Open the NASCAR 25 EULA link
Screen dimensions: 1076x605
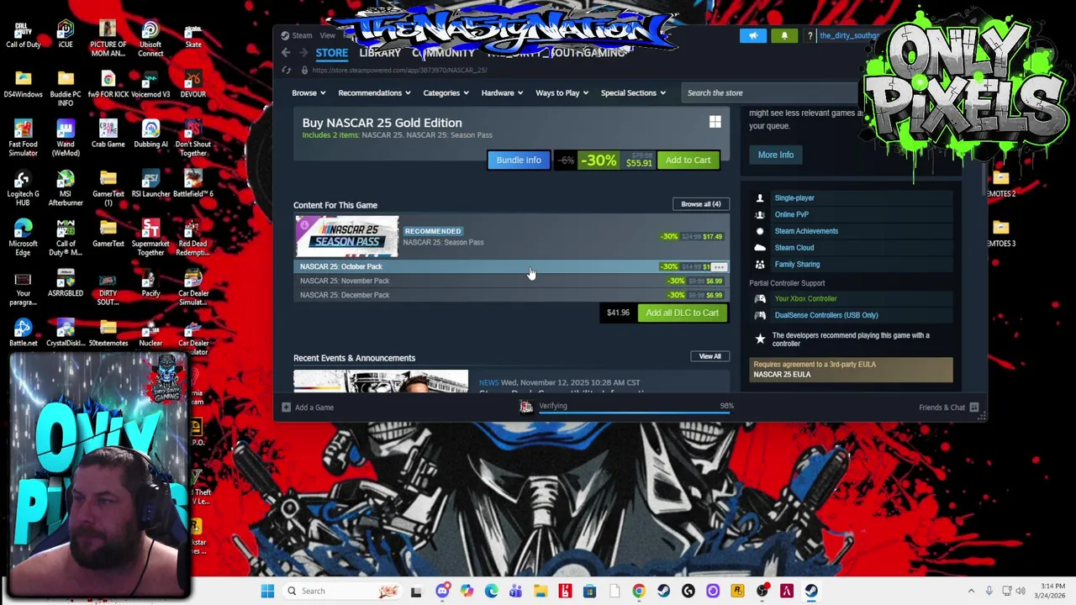coord(782,375)
